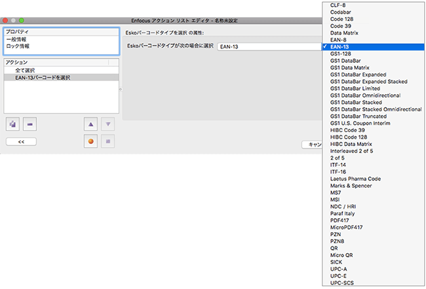Choose GS1 DataBar Omnidirectional entry

pyautogui.click(x=374, y=95)
